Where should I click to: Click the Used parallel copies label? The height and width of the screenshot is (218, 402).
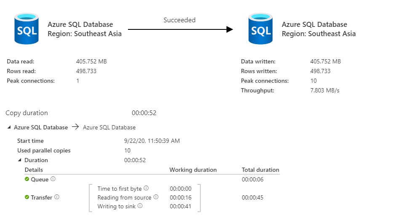coord(44,150)
